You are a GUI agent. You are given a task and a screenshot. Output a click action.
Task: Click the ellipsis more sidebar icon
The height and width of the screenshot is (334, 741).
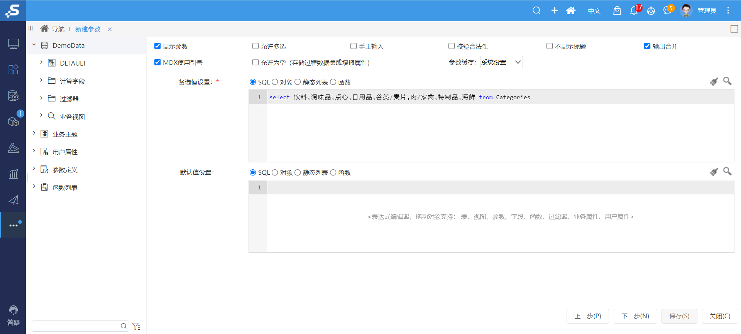point(14,225)
